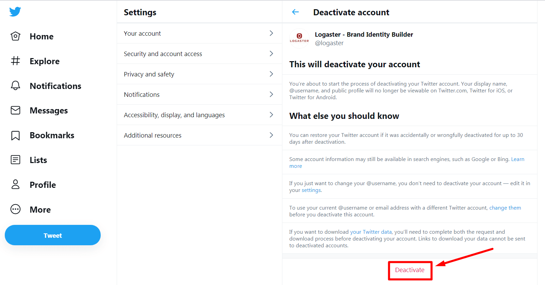545x285 pixels.
Task: Click What else you should know heading
Action: point(344,116)
